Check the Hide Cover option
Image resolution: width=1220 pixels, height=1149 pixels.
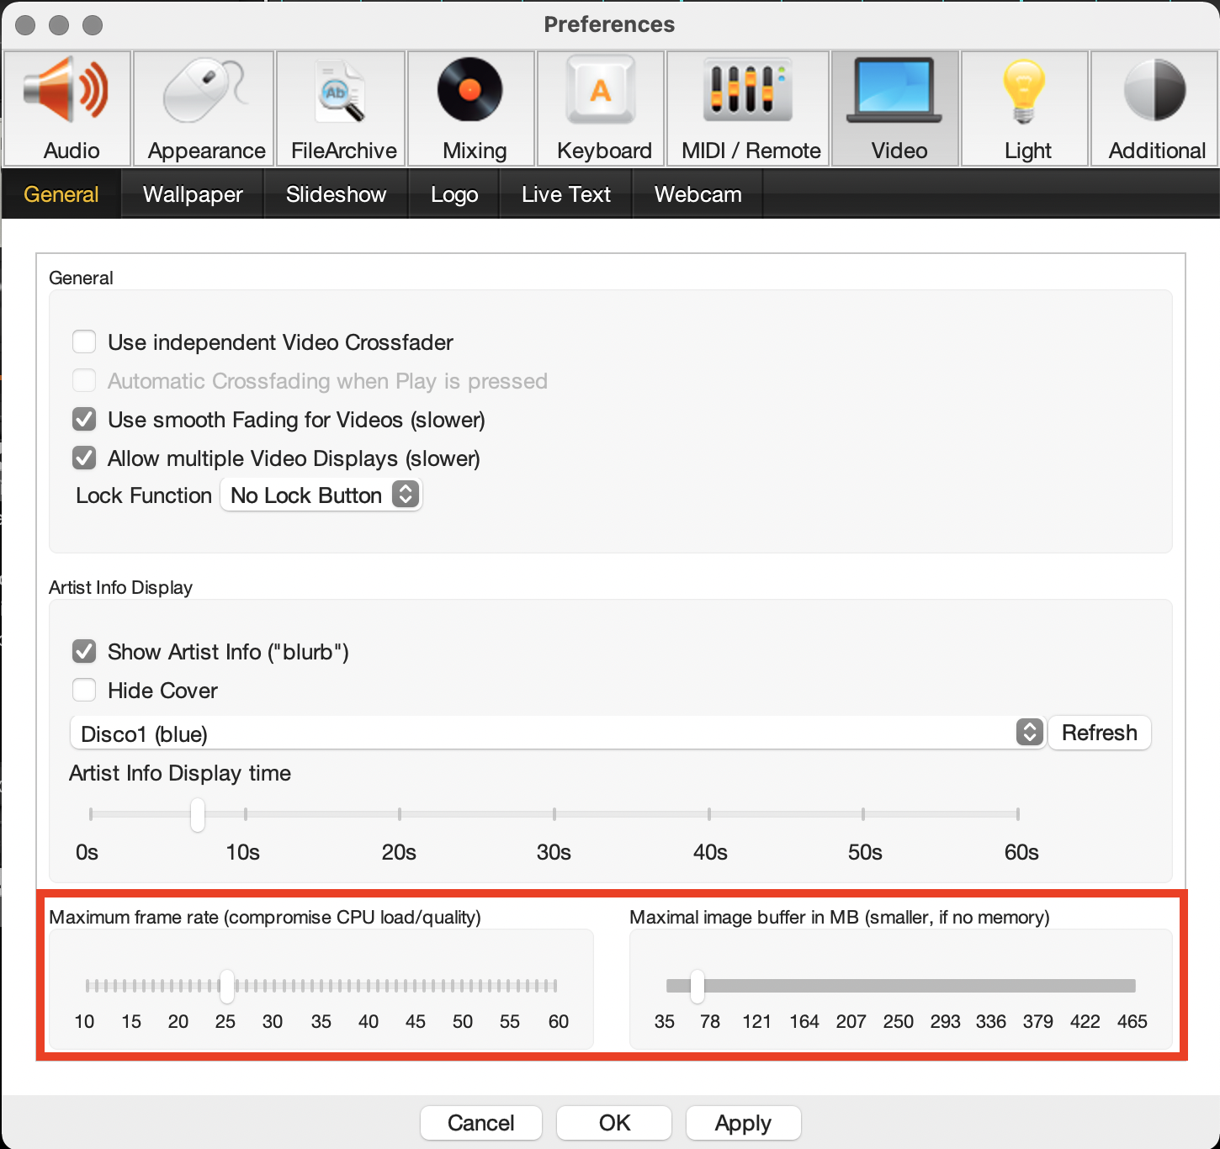(84, 691)
